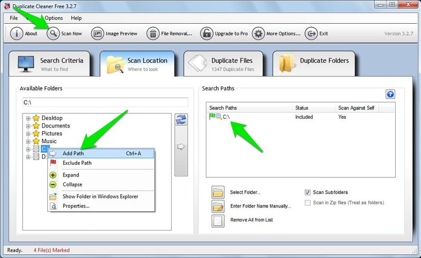Click the Duplicate Cleaner app icon in title bar
Viewport: 421px width, 258px height.
click(7, 6)
